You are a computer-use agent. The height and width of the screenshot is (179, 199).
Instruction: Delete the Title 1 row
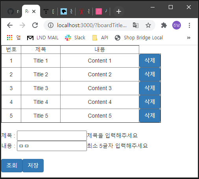coord(150,61)
